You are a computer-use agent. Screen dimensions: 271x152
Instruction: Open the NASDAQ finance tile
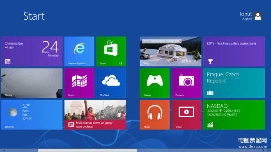coord(234,115)
